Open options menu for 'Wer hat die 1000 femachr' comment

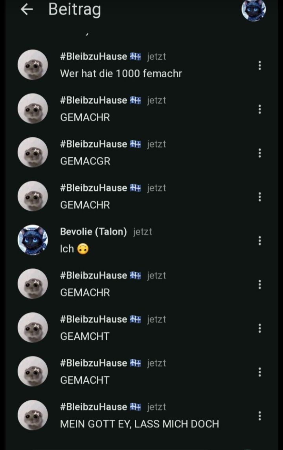(x=260, y=66)
